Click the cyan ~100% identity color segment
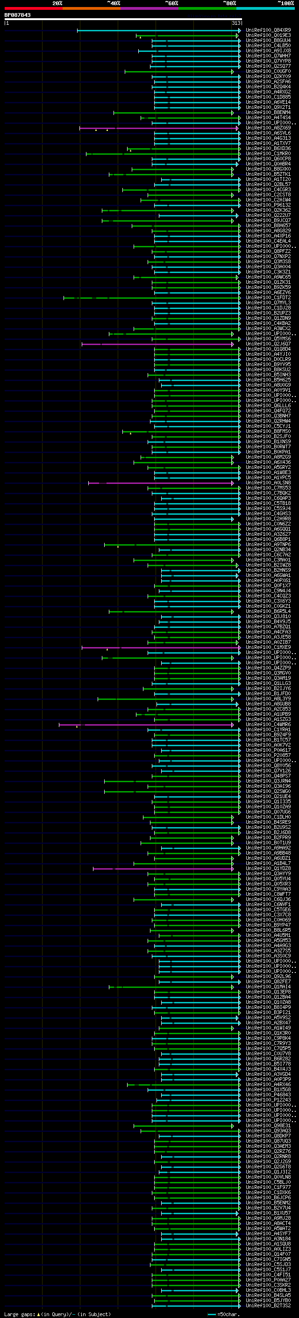The height and width of the screenshot is (1318, 299). point(265,9)
